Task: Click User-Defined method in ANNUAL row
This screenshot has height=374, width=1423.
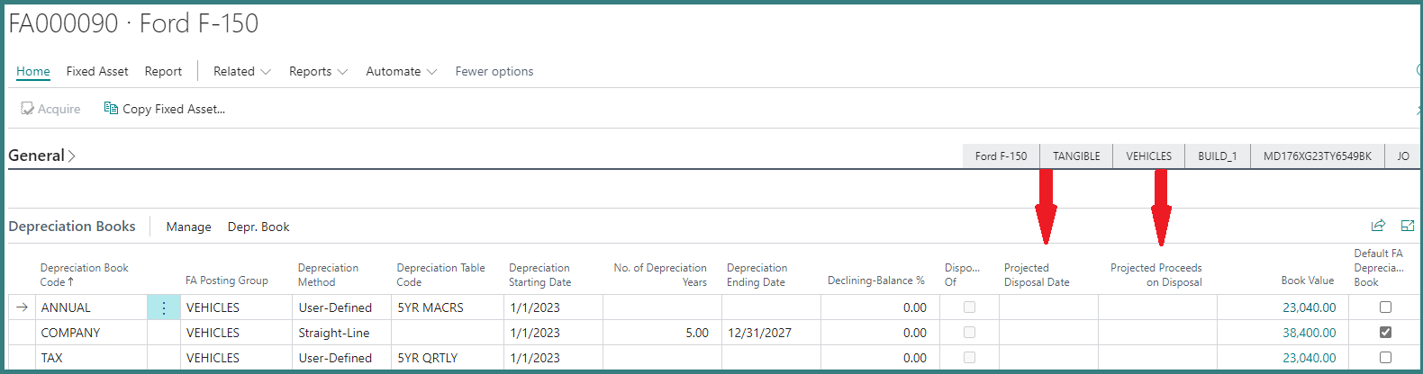Action: pos(342,307)
